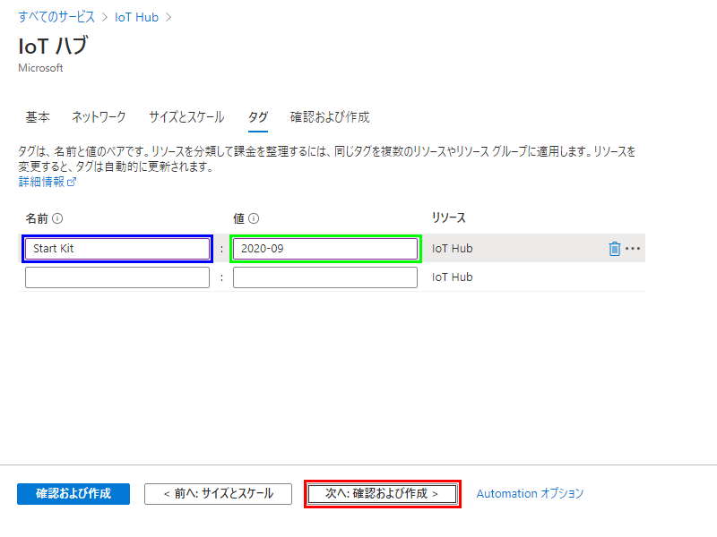This screenshot has width=717, height=537.
Task: Focus the value field containing 2020-09
Action: [324, 249]
